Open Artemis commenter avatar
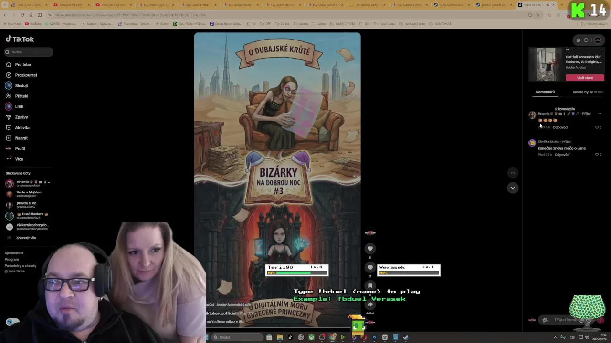This screenshot has height=343, width=611. pyautogui.click(x=532, y=115)
